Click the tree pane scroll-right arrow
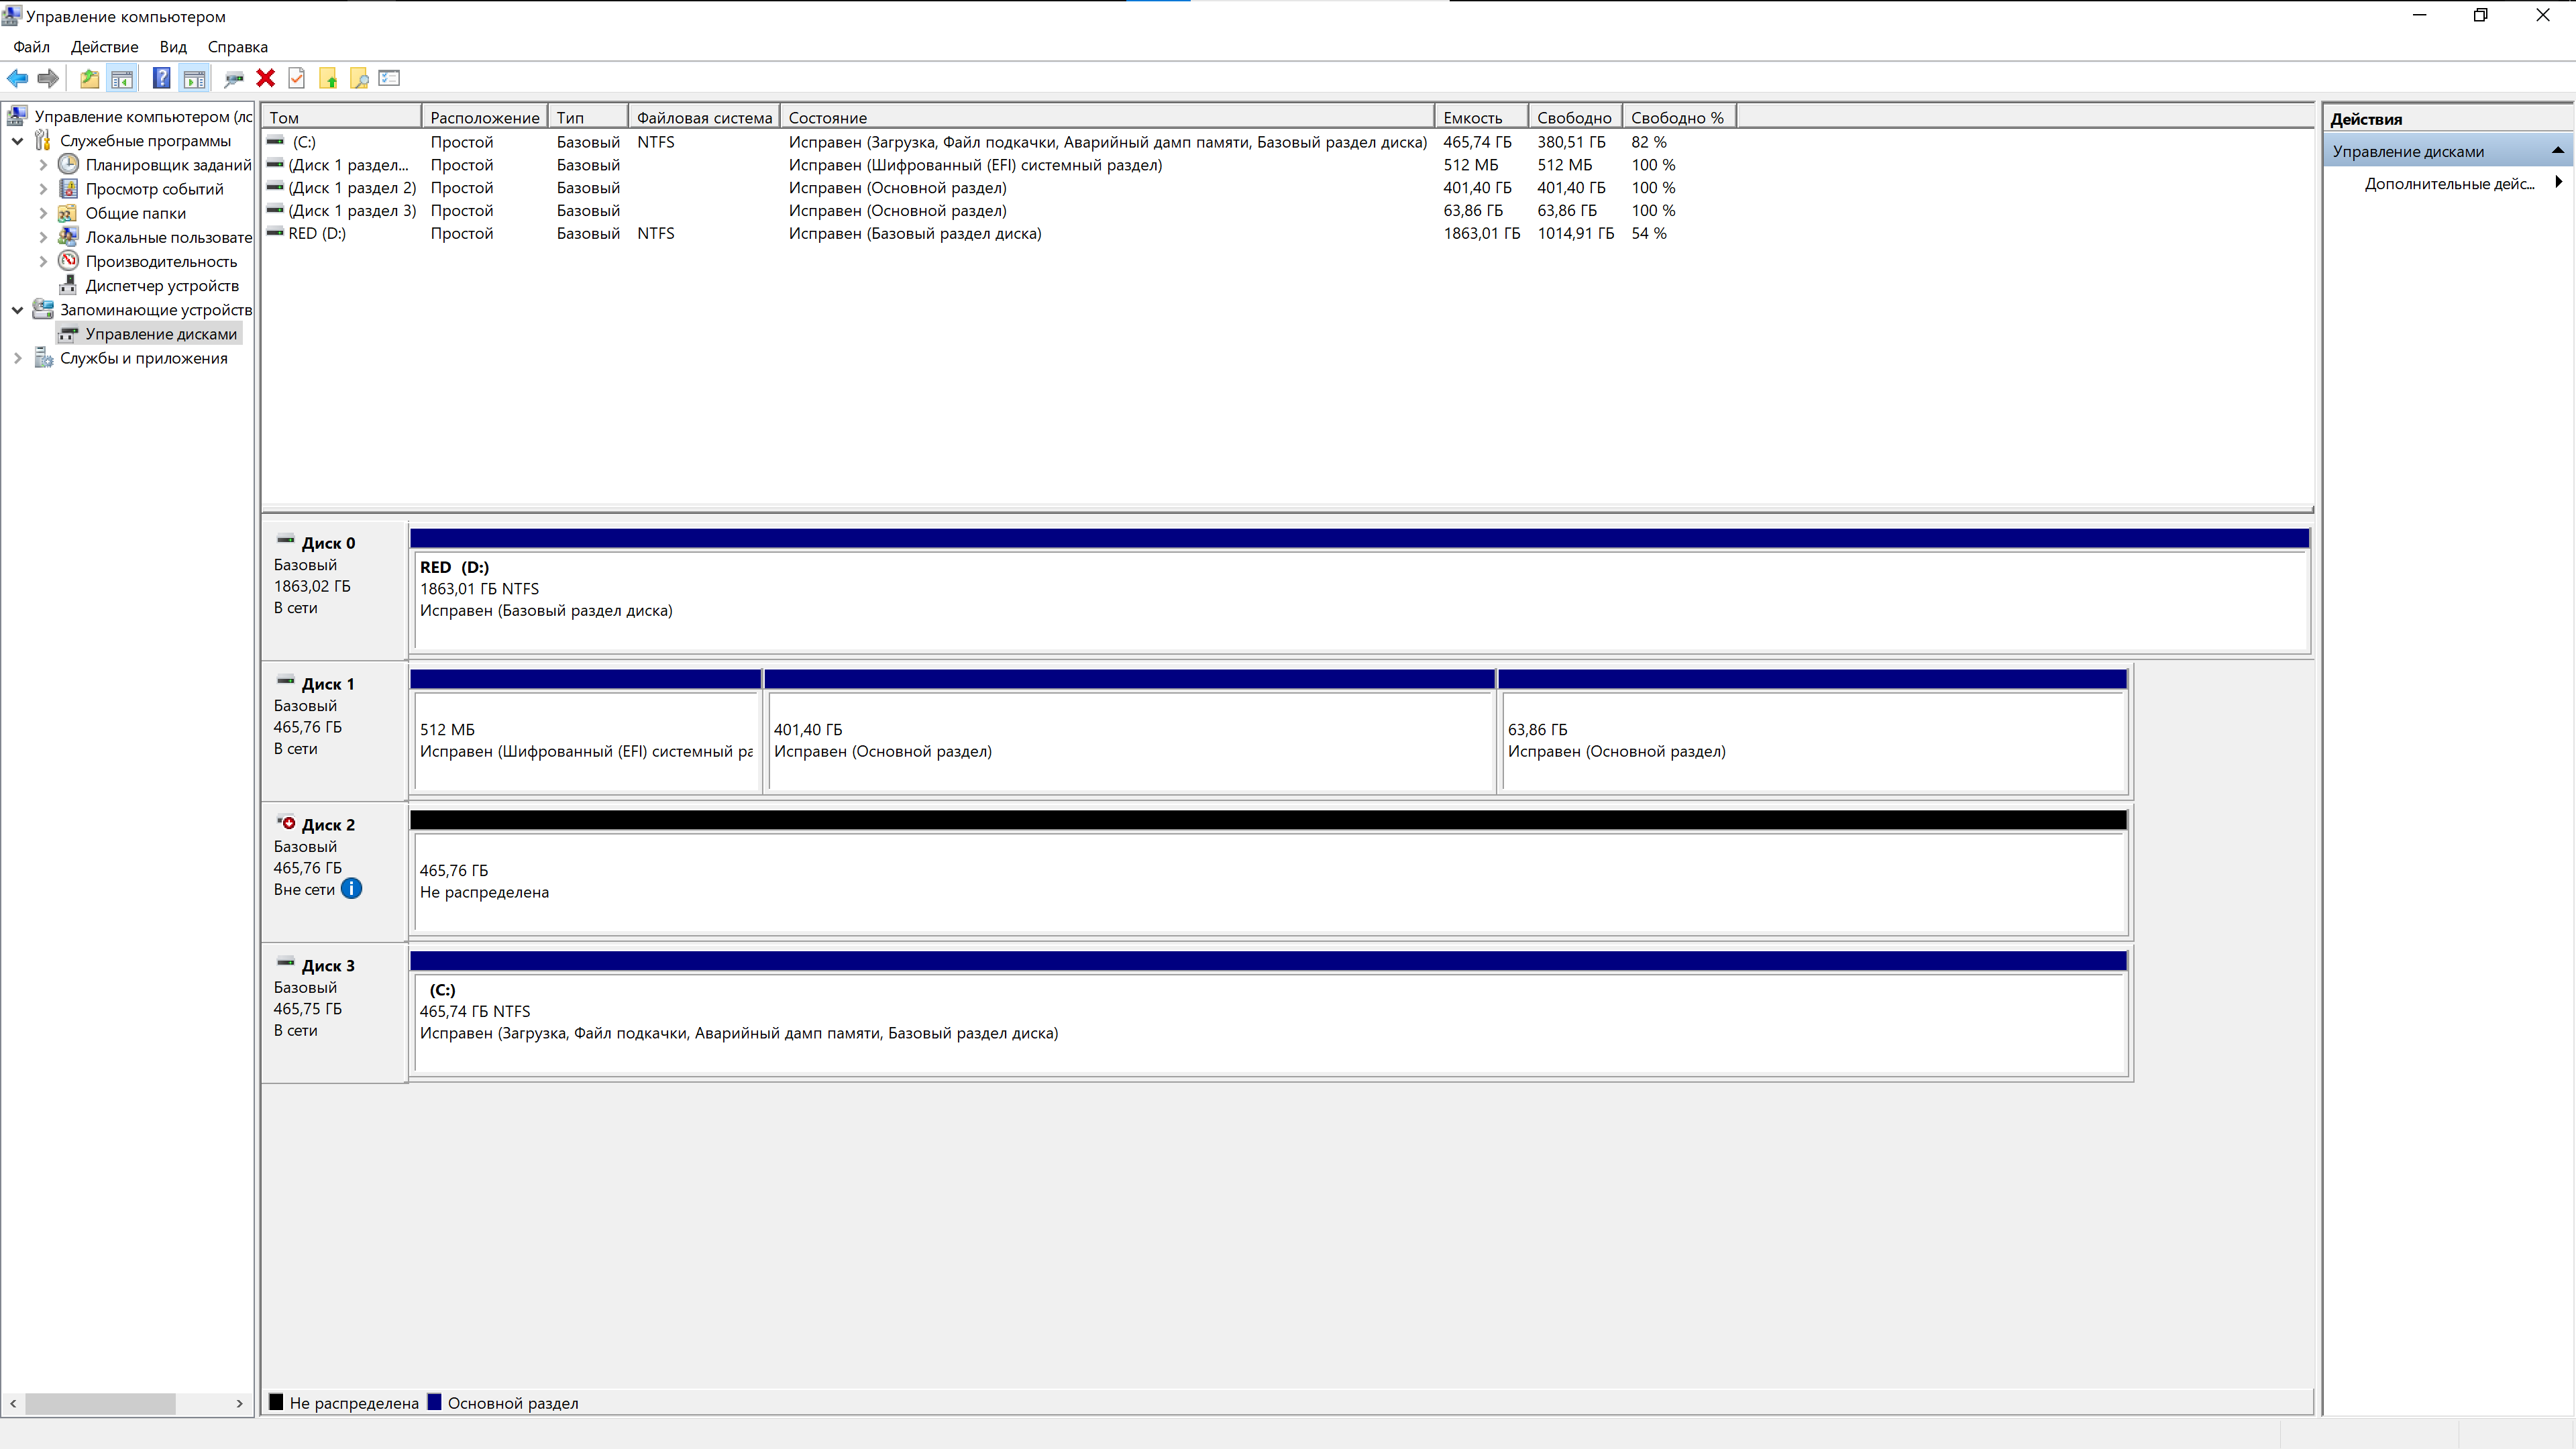The height and width of the screenshot is (1449, 2576). [x=239, y=1404]
